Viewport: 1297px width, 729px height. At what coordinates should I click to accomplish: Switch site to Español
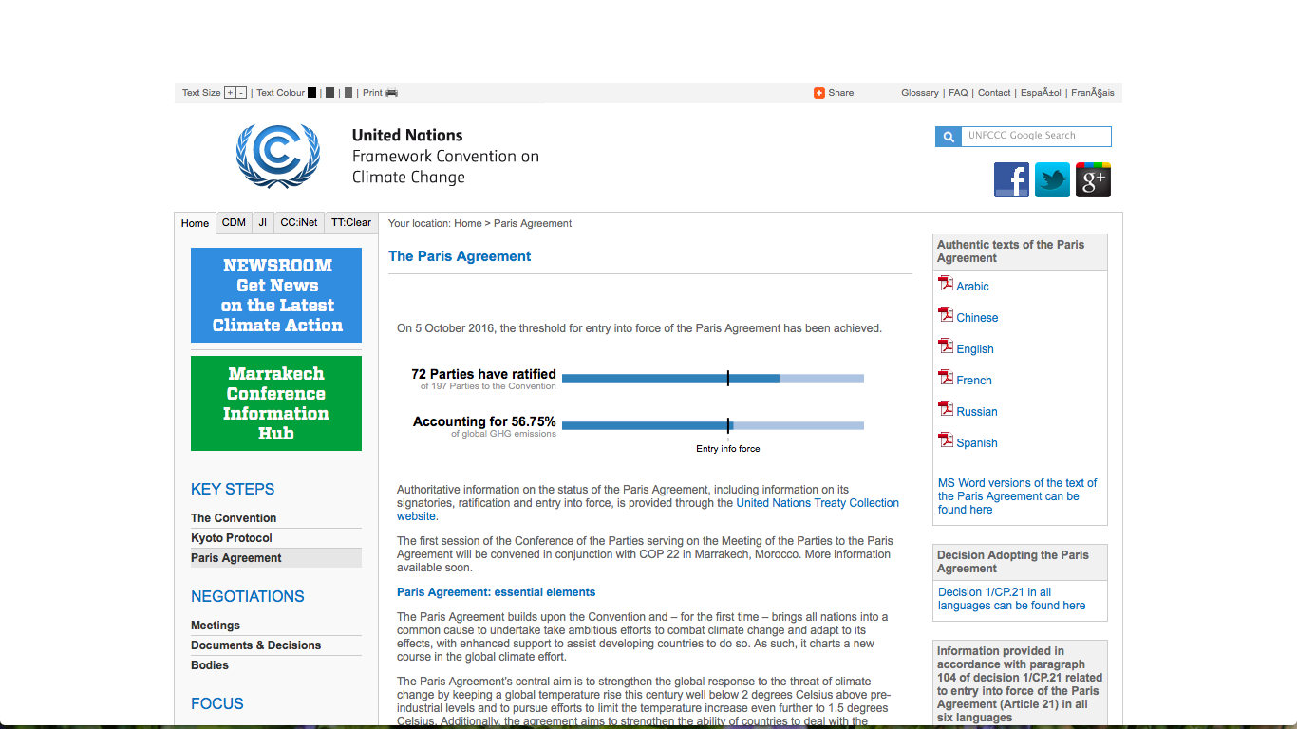1042,93
